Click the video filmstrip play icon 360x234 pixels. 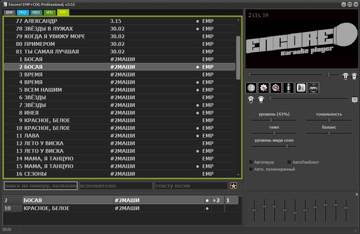[354, 76]
